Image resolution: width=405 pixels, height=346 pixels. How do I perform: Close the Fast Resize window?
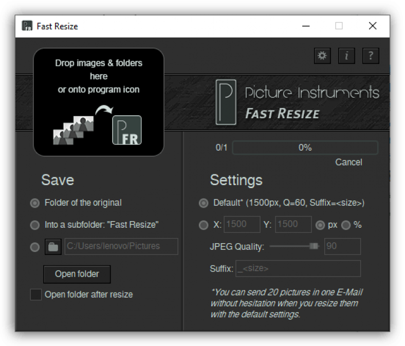(x=373, y=26)
